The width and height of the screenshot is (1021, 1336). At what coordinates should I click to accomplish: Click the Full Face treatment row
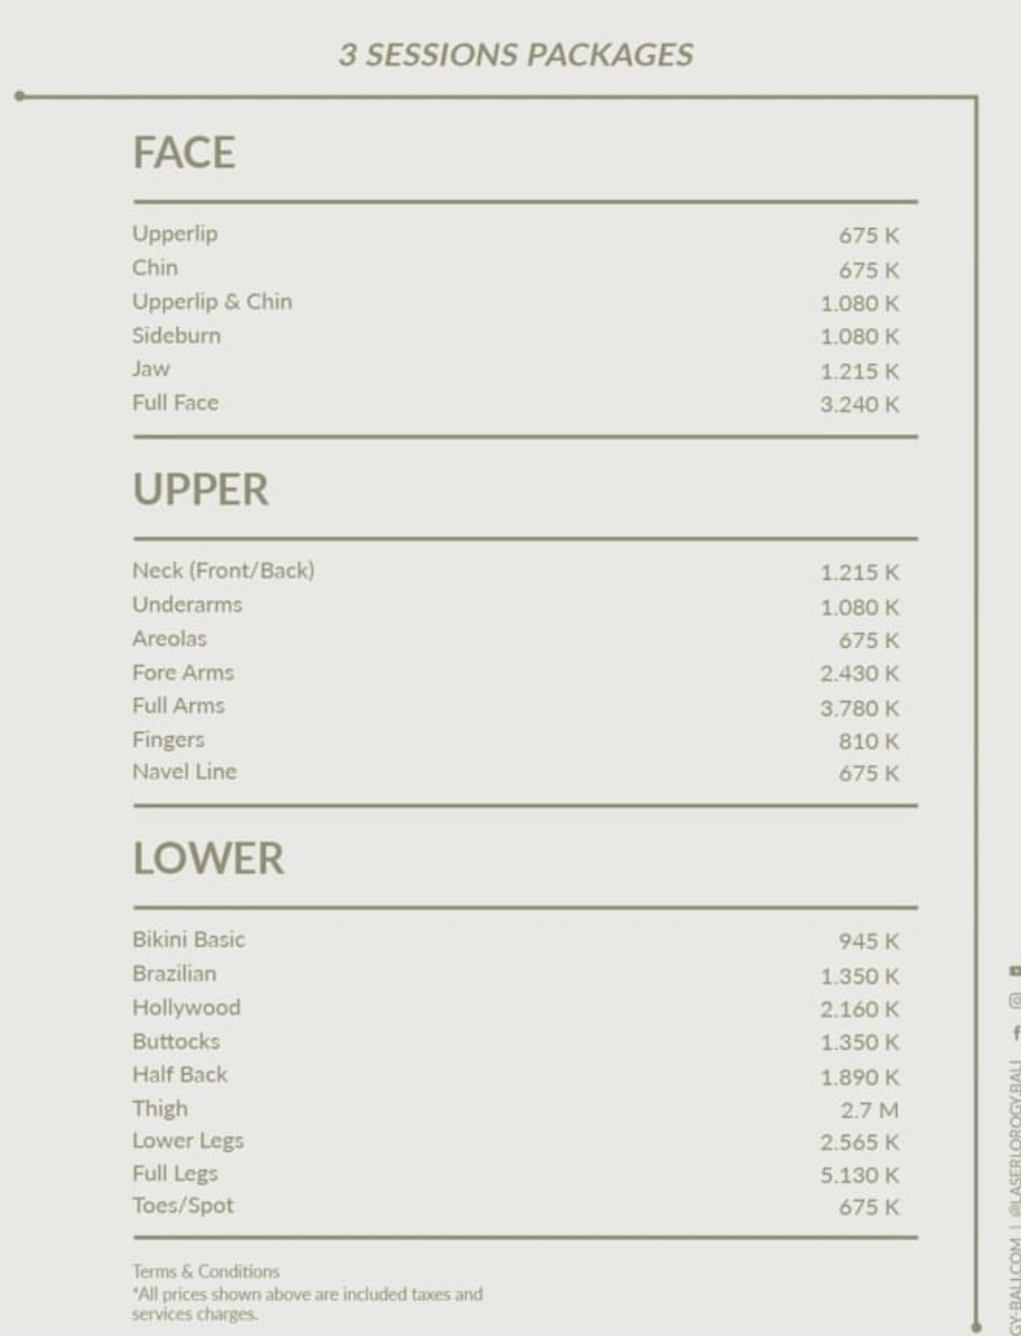516,403
